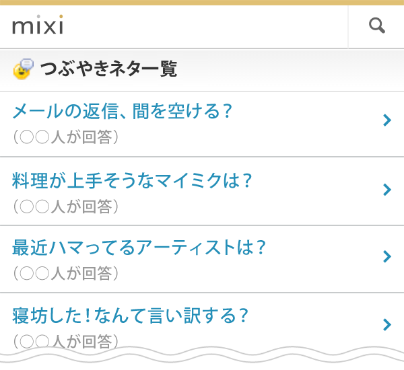Click chevron beside 最近ハマってる item

(386, 256)
